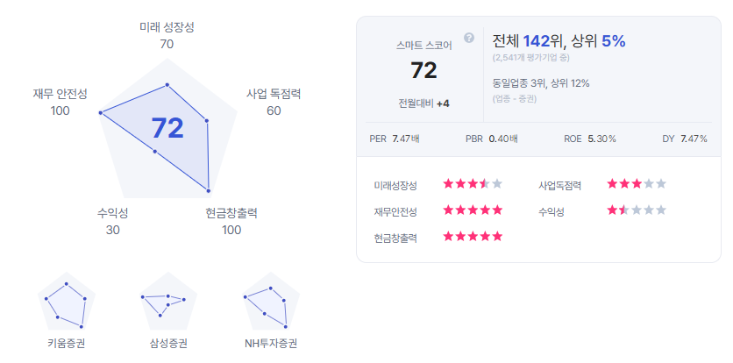
Task: Click the PER 7.47배 metric
Action: [x=395, y=139]
